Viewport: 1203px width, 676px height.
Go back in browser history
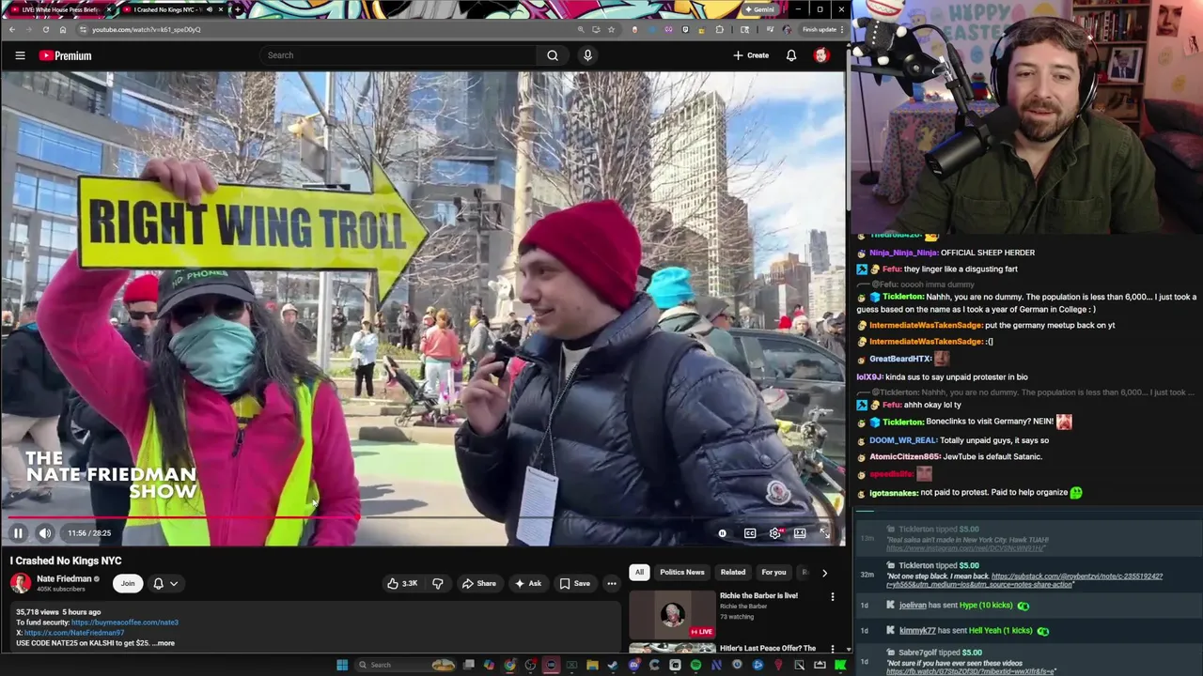[11, 29]
